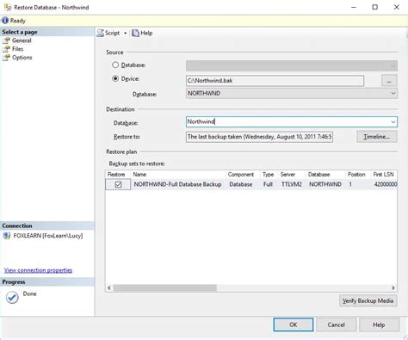This screenshot has width=408, height=340.
Task: Click the Position column header
Action: tap(358, 175)
